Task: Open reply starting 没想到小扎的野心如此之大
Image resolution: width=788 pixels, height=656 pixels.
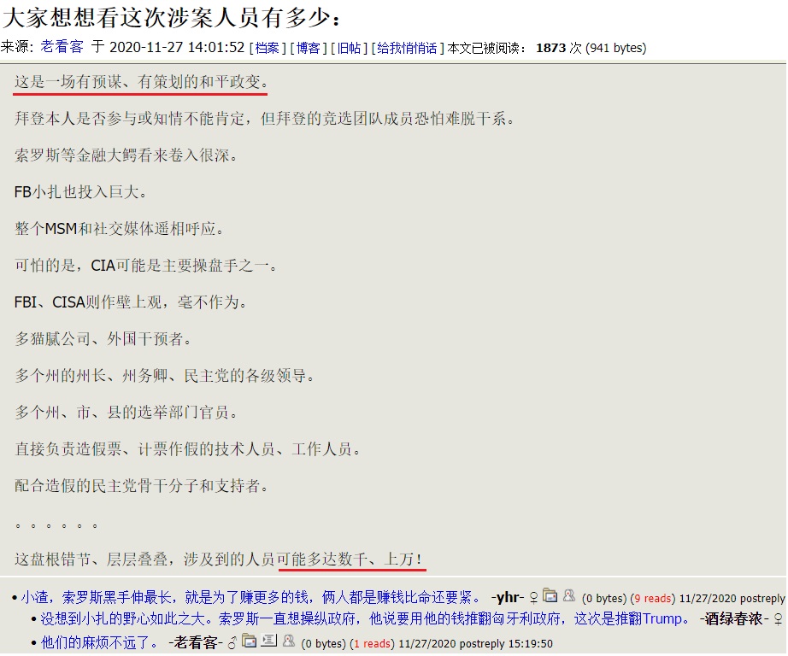Action: pyautogui.click(x=365, y=618)
